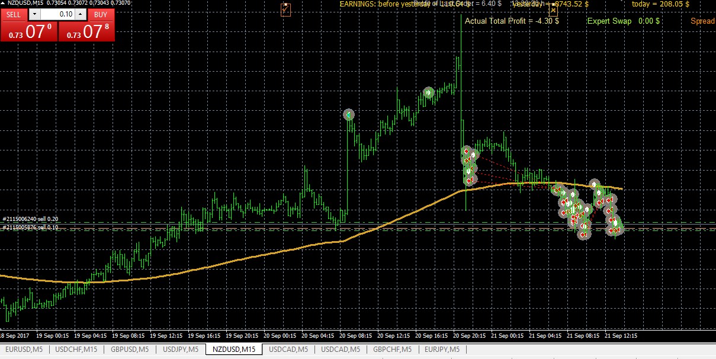The height and width of the screenshot is (359, 716).
Task: Click the 0.10 volume input field
Action: pyautogui.click(x=58, y=14)
